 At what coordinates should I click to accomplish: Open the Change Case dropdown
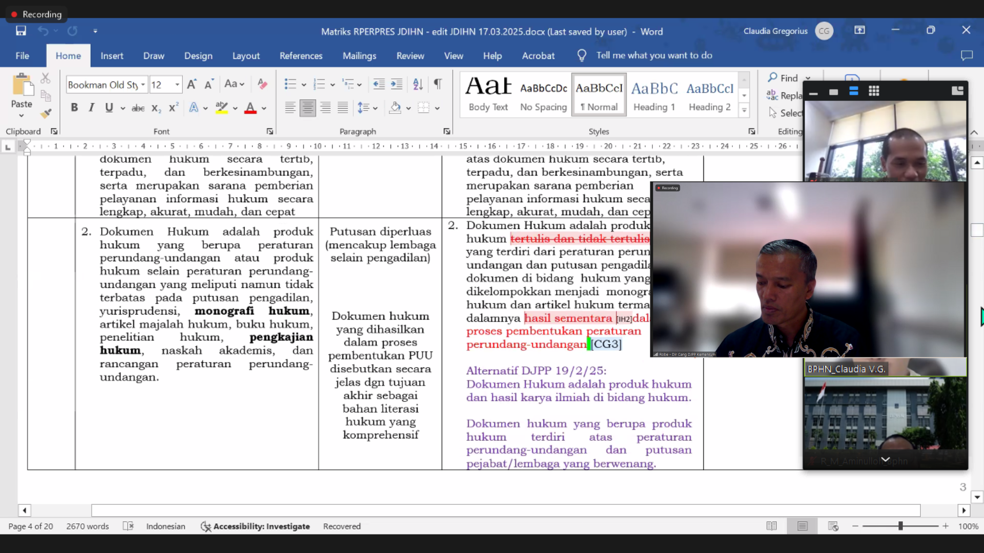coord(234,84)
